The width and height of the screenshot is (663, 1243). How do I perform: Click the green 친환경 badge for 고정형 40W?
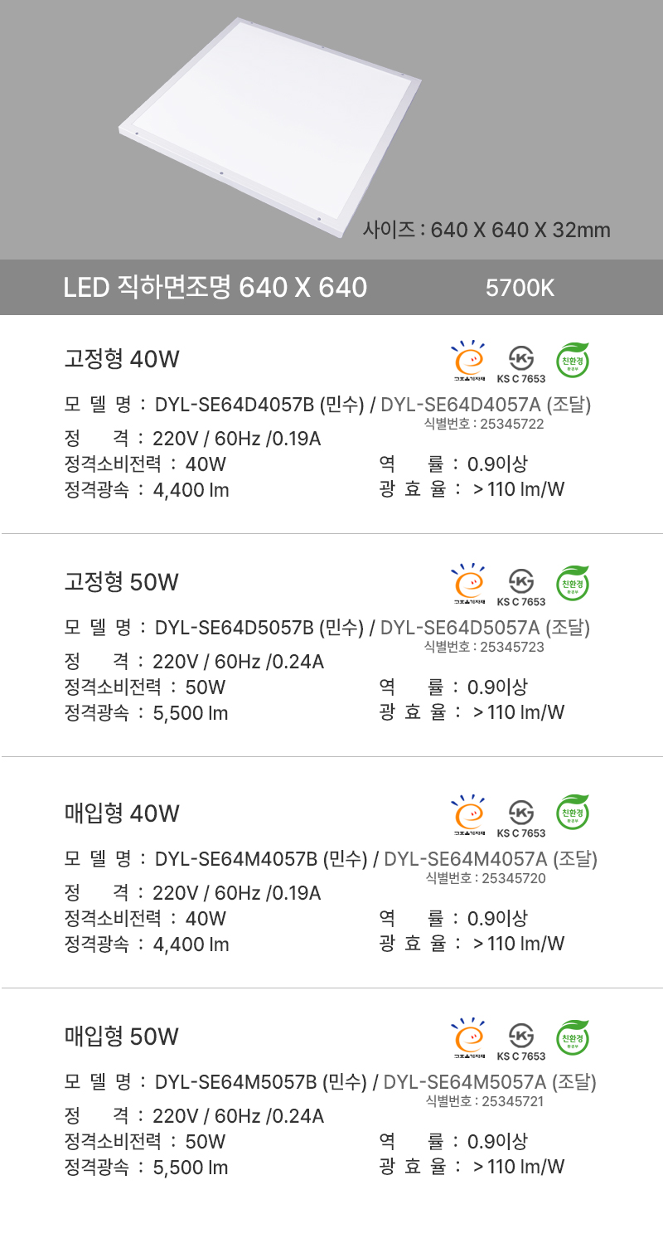572,361
